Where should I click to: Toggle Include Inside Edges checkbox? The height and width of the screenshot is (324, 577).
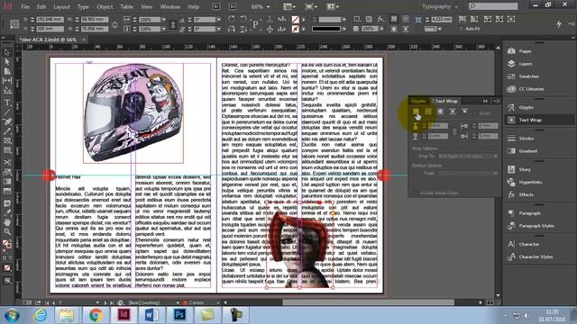click(417, 193)
